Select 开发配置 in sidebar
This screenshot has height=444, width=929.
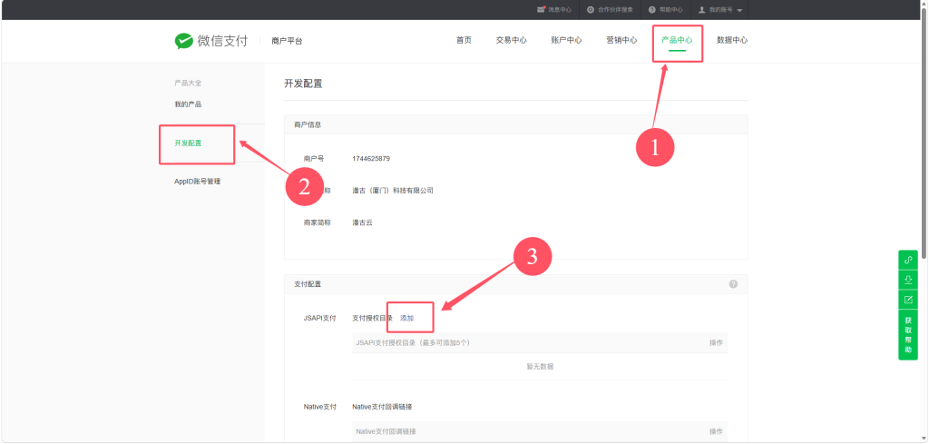point(188,143)
